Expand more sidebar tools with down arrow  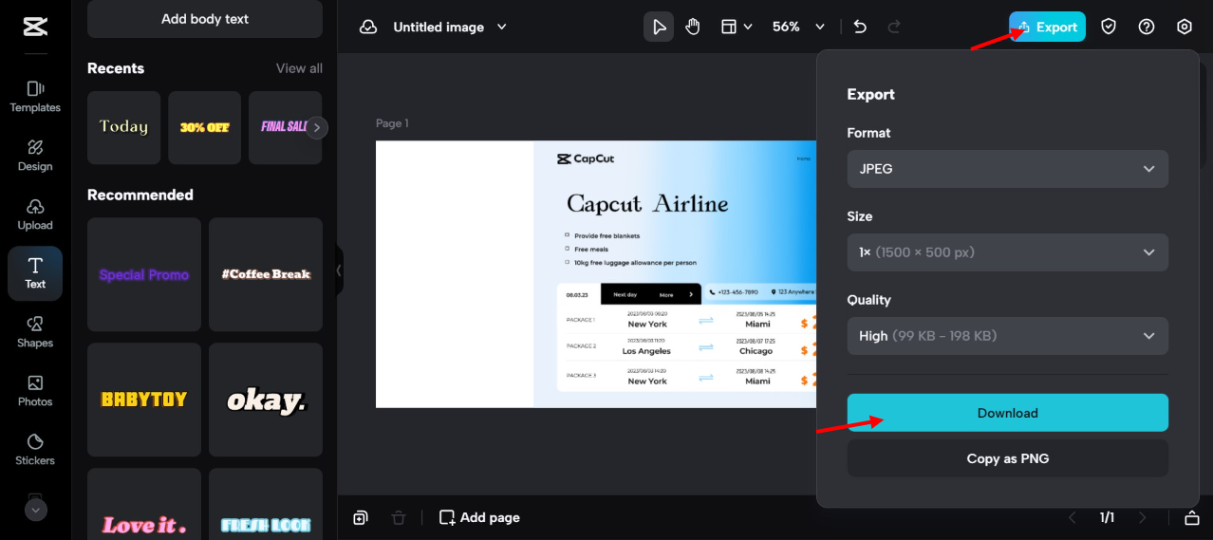(35, 510)
